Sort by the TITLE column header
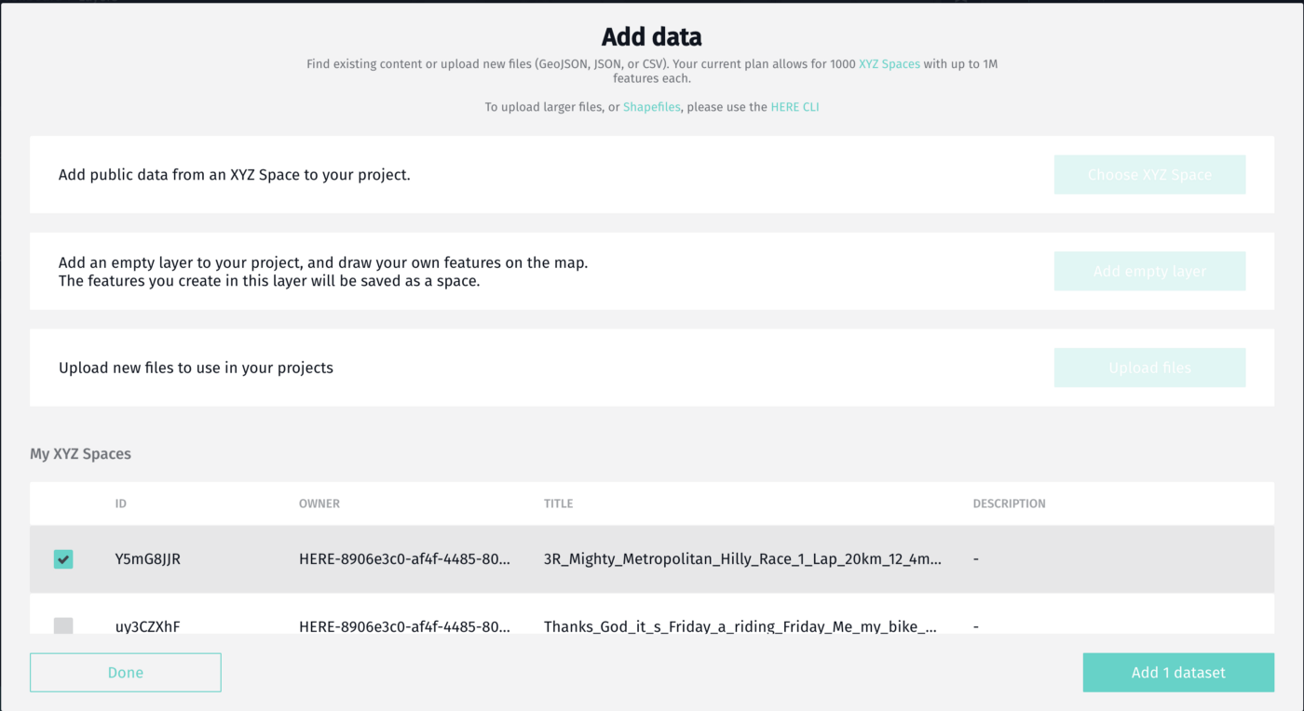Image resolution: width=1304 pixels, height=711 pixels. 559,503
